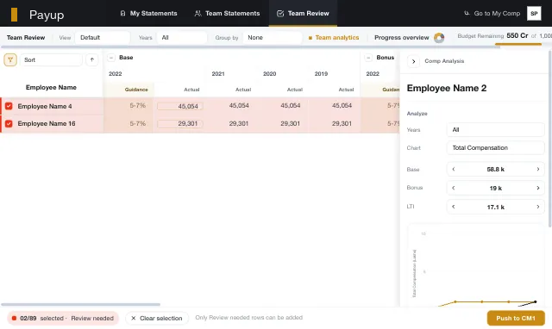Open the filter funnel icon

pos(10,59)
